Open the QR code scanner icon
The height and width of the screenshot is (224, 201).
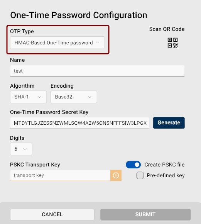click(172, 42)
